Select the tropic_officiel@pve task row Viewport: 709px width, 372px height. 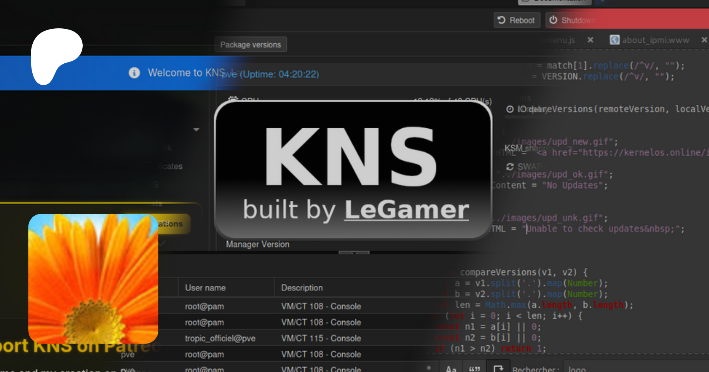click(220, 338)
